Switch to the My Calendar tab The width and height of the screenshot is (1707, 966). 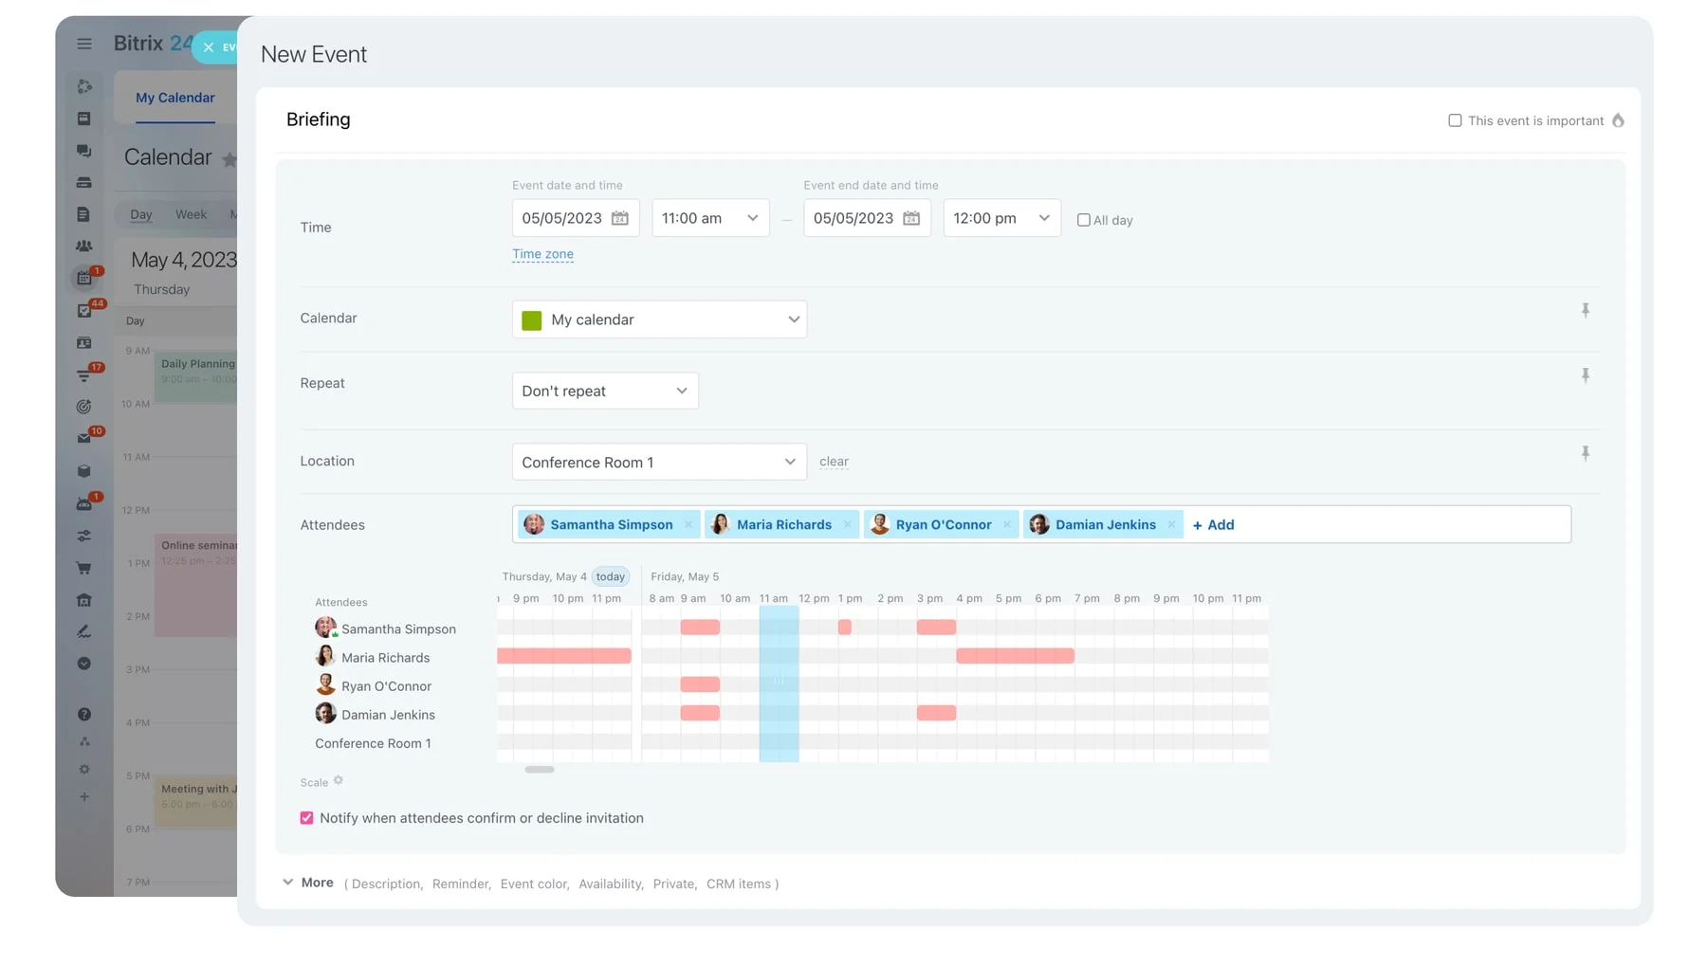[174, 98]
